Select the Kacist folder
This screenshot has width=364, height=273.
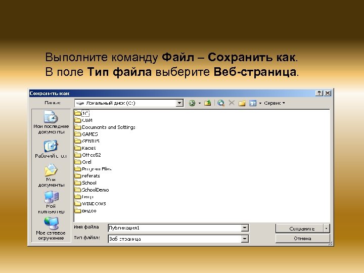[x=85, y=148]
